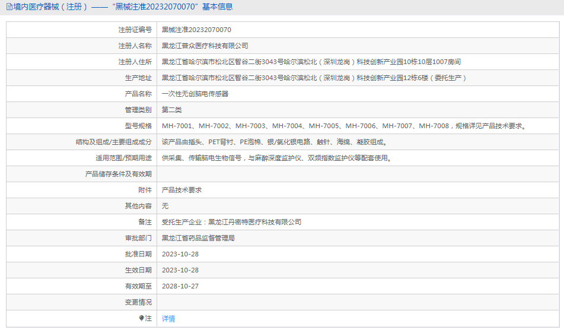Click the intended use text beginning 供采集
Image resolution: width=564 pixels, height=330 pixels.
(x=278, y=158)
